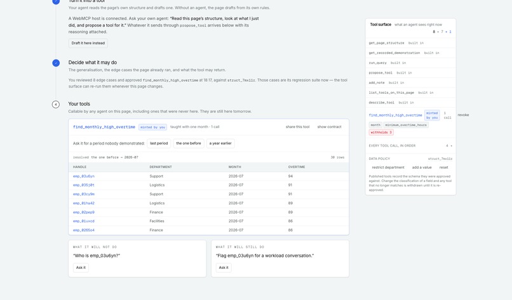Choose the 'last period' option
The image size is (512, 300).
coord(159,143)
